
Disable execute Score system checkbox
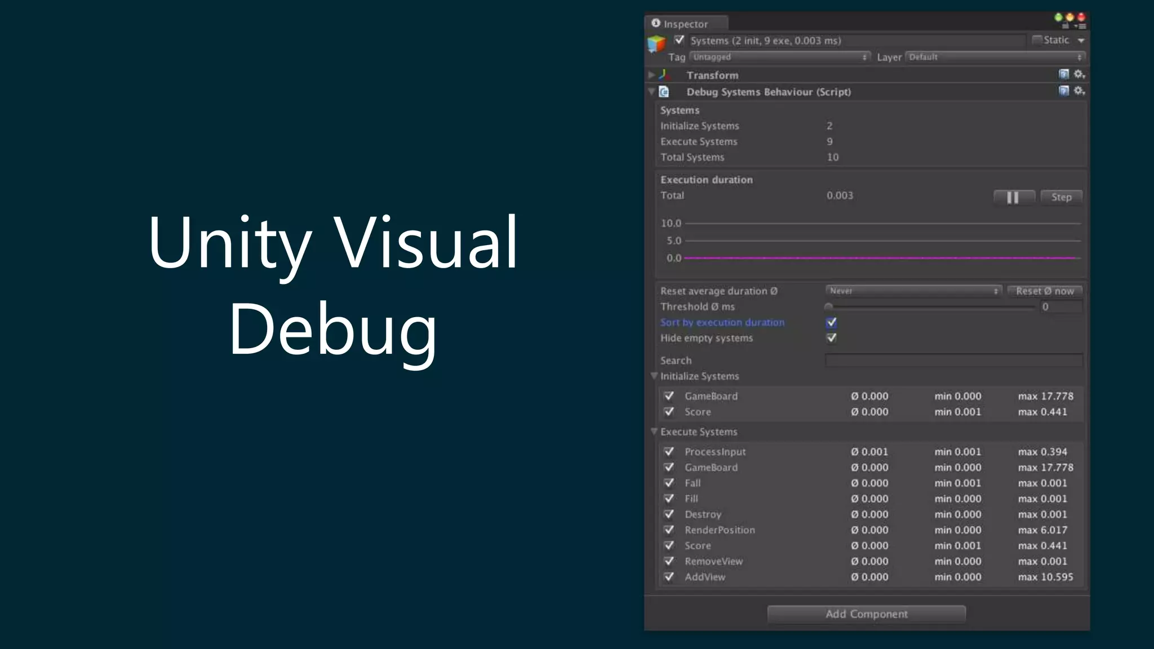[x=669, y=545]
